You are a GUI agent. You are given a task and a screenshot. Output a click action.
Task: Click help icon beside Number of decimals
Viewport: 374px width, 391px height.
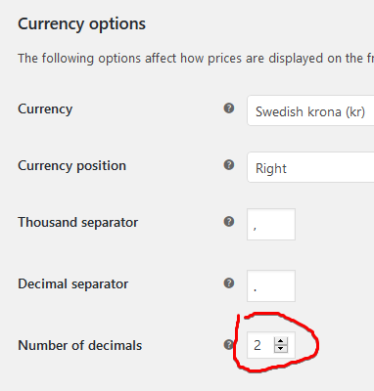tap(229, 344)
